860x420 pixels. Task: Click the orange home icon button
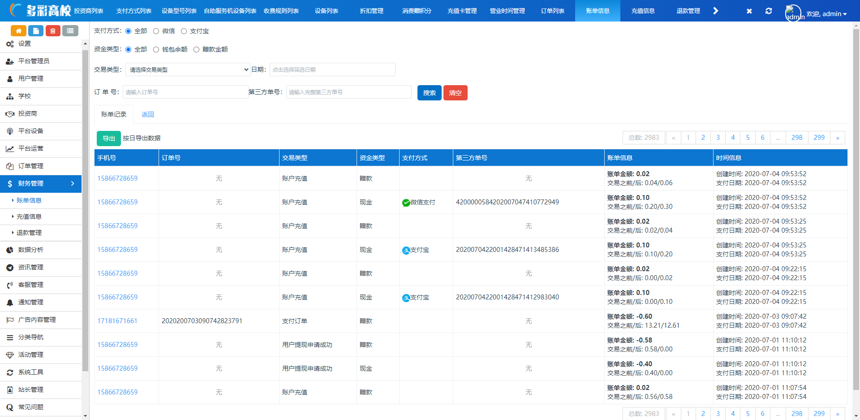(x=18, y=31)
